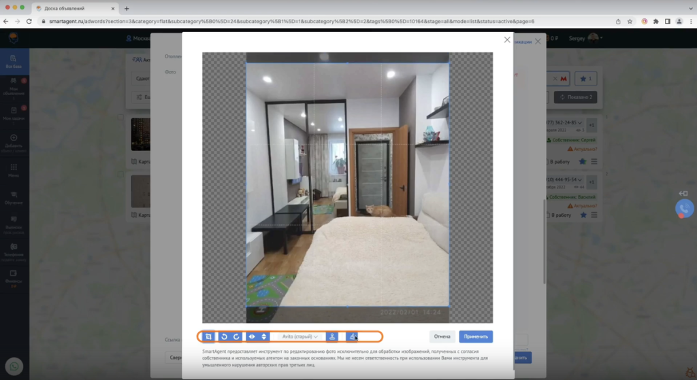
Task: Open Телефония in sidebar
Action: 14,252
